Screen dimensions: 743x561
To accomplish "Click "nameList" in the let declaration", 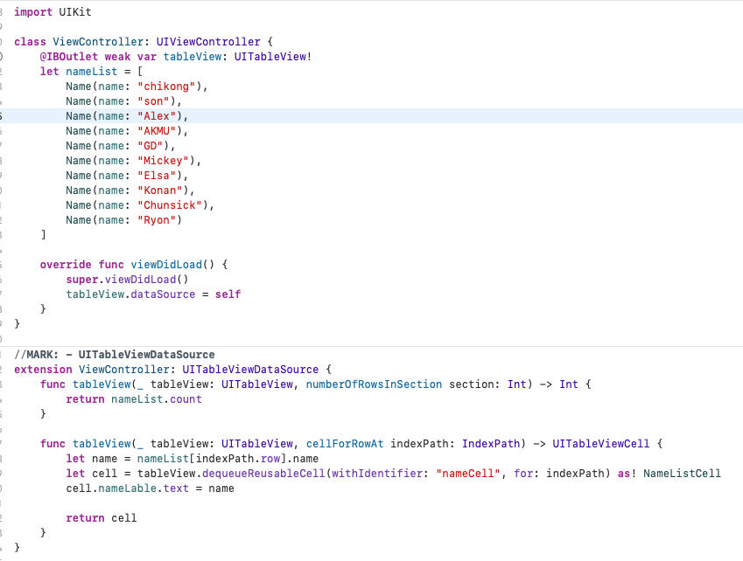I will [x=92, y=72].
